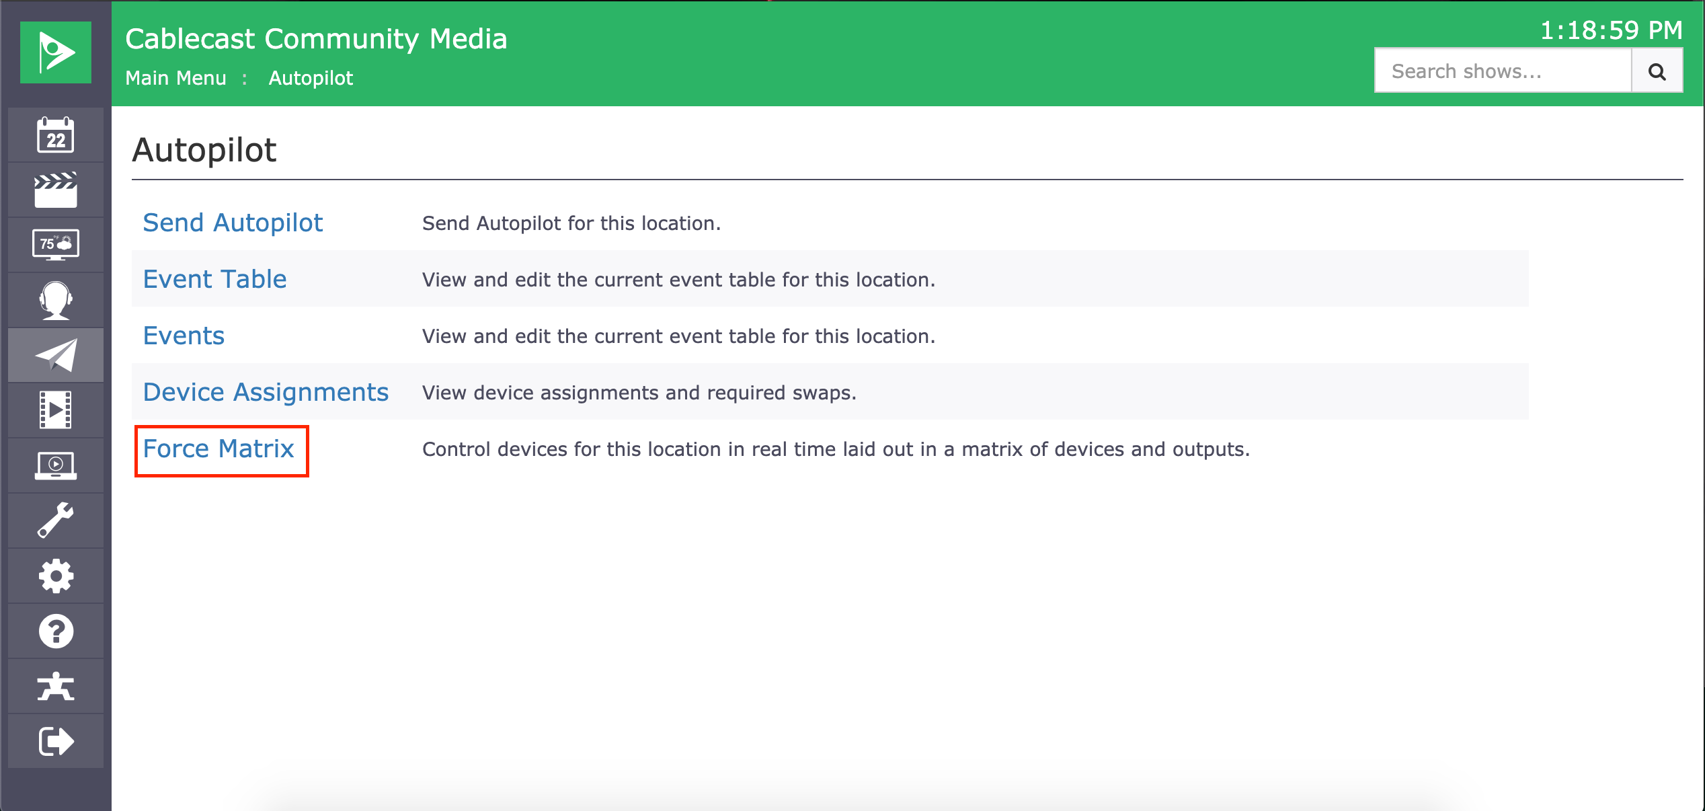Open the Force Matrix link

tap(219, 449)
